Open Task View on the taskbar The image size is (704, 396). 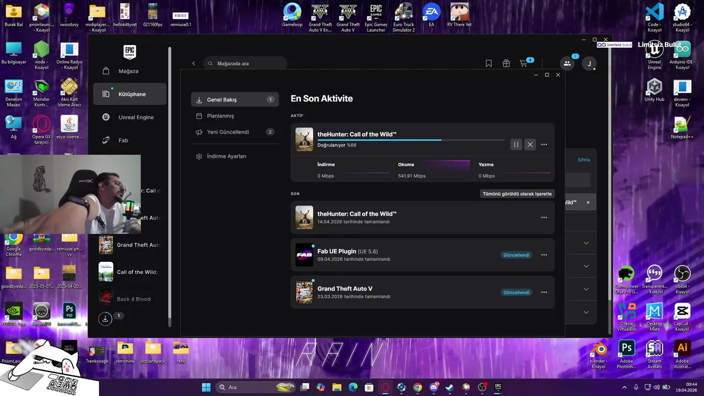[305, 387]
